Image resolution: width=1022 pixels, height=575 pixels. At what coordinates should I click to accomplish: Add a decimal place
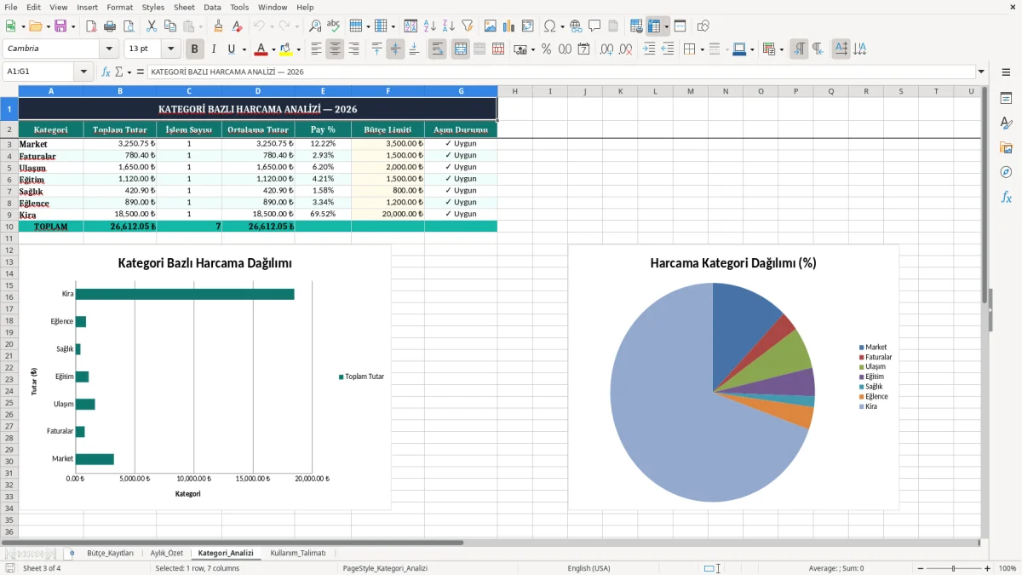coord(605,49)
